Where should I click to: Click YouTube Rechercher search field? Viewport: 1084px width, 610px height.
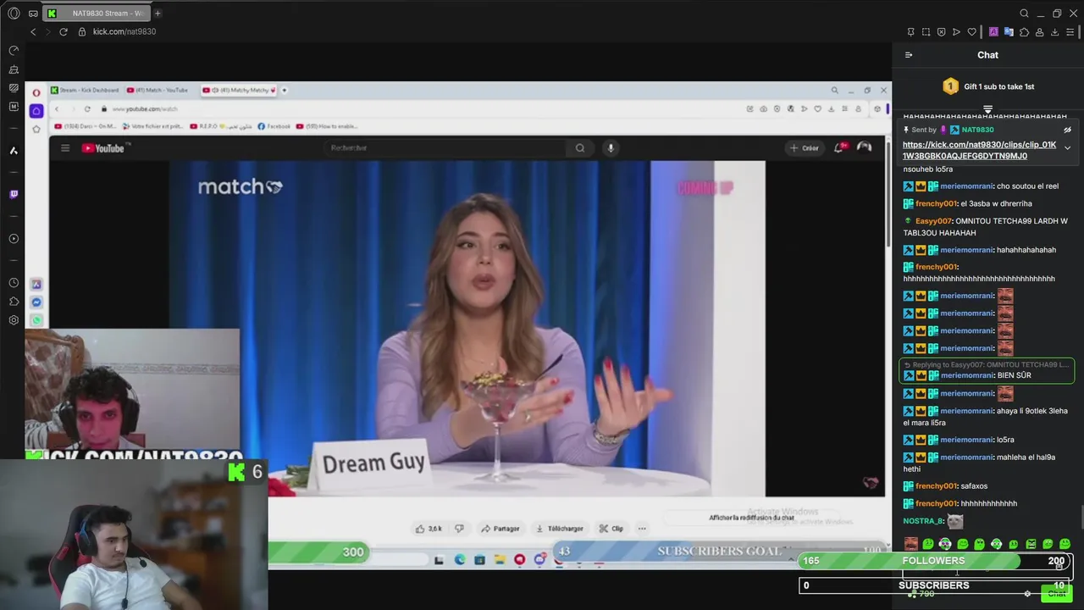(446, 147)
